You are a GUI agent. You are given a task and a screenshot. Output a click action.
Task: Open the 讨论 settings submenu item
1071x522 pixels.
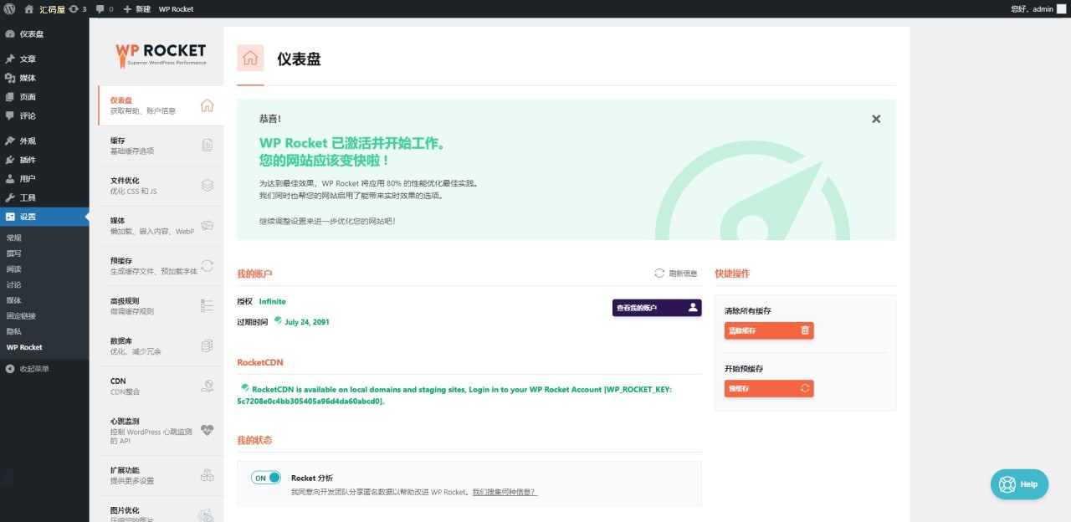[x=14, y=284]
